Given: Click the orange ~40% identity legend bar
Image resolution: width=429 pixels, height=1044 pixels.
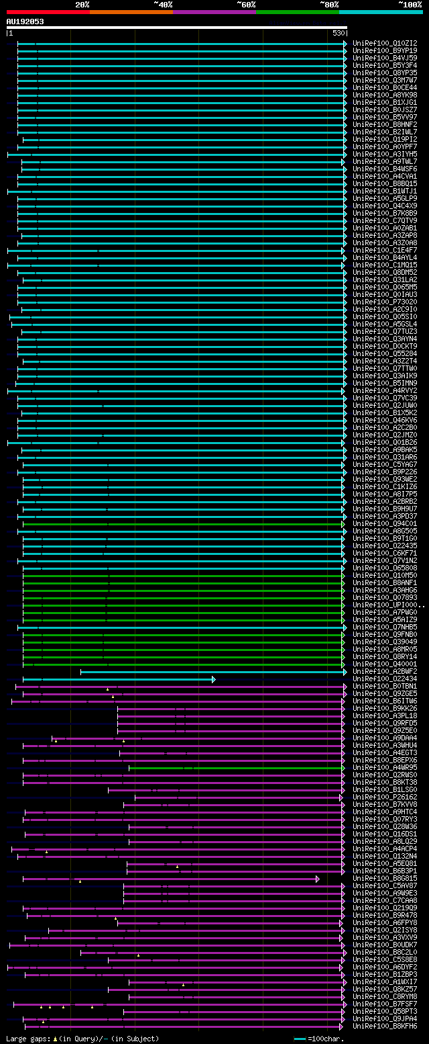Looking at the screenshot, I should tap(131, 12).
